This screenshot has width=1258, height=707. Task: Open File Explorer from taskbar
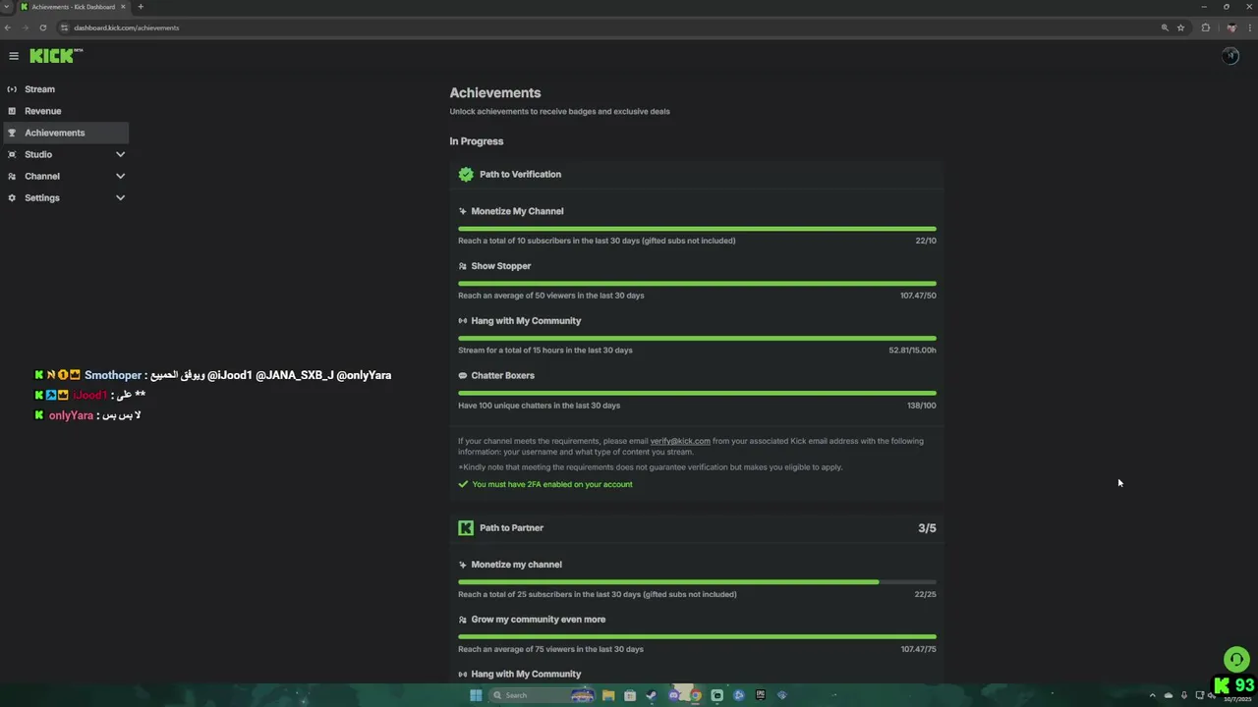[x=608, y=695]
